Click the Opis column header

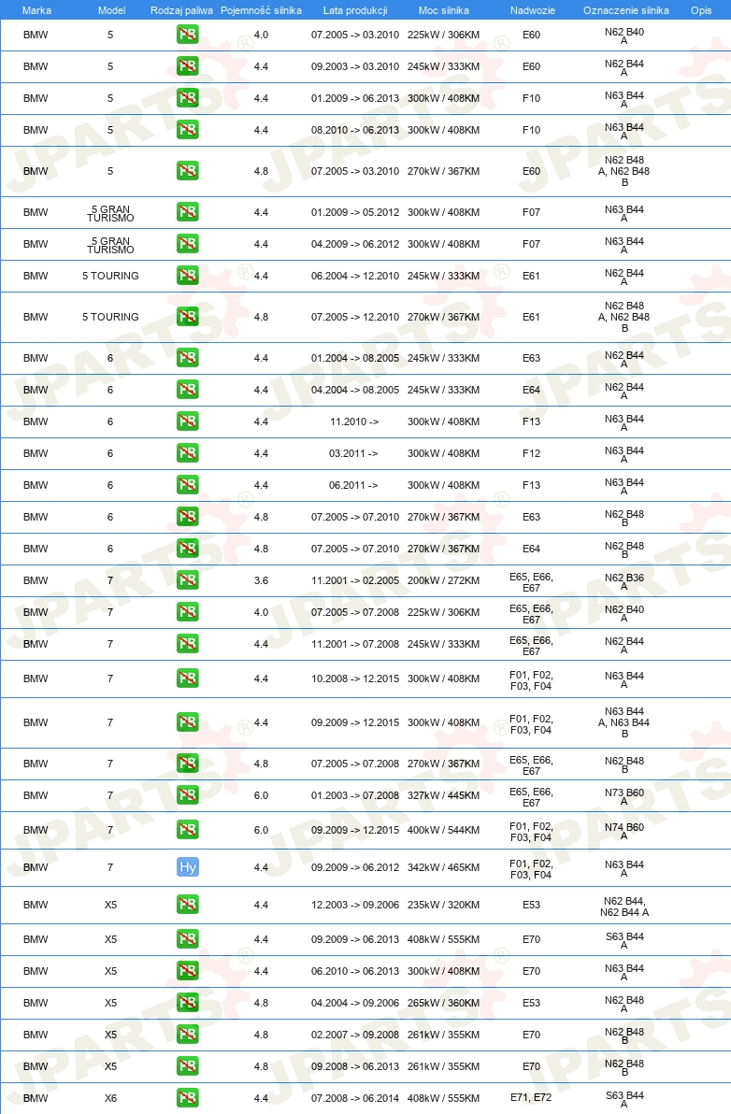coord(700,10)
